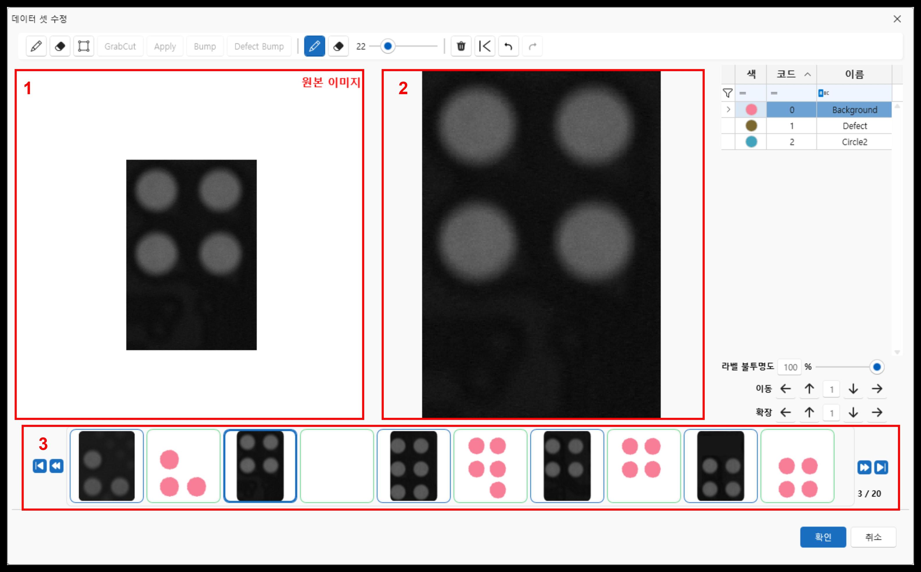Fast forward the thumbnail strip
This screenshot has height=572, width=921.
coord(864,468)
